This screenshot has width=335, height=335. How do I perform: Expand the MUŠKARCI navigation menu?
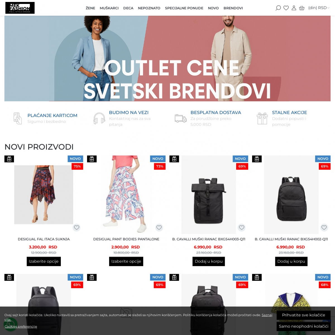(109, 8)
